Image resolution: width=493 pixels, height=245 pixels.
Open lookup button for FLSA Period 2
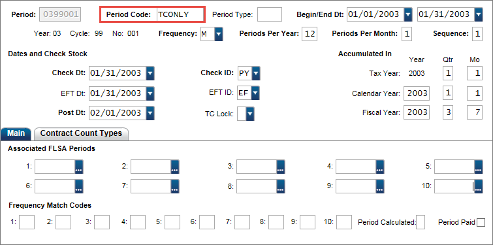coord(175,167)
